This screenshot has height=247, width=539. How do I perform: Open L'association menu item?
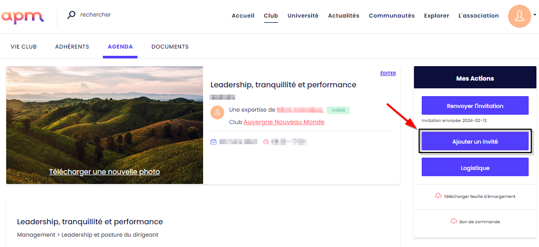pos(479,16)
